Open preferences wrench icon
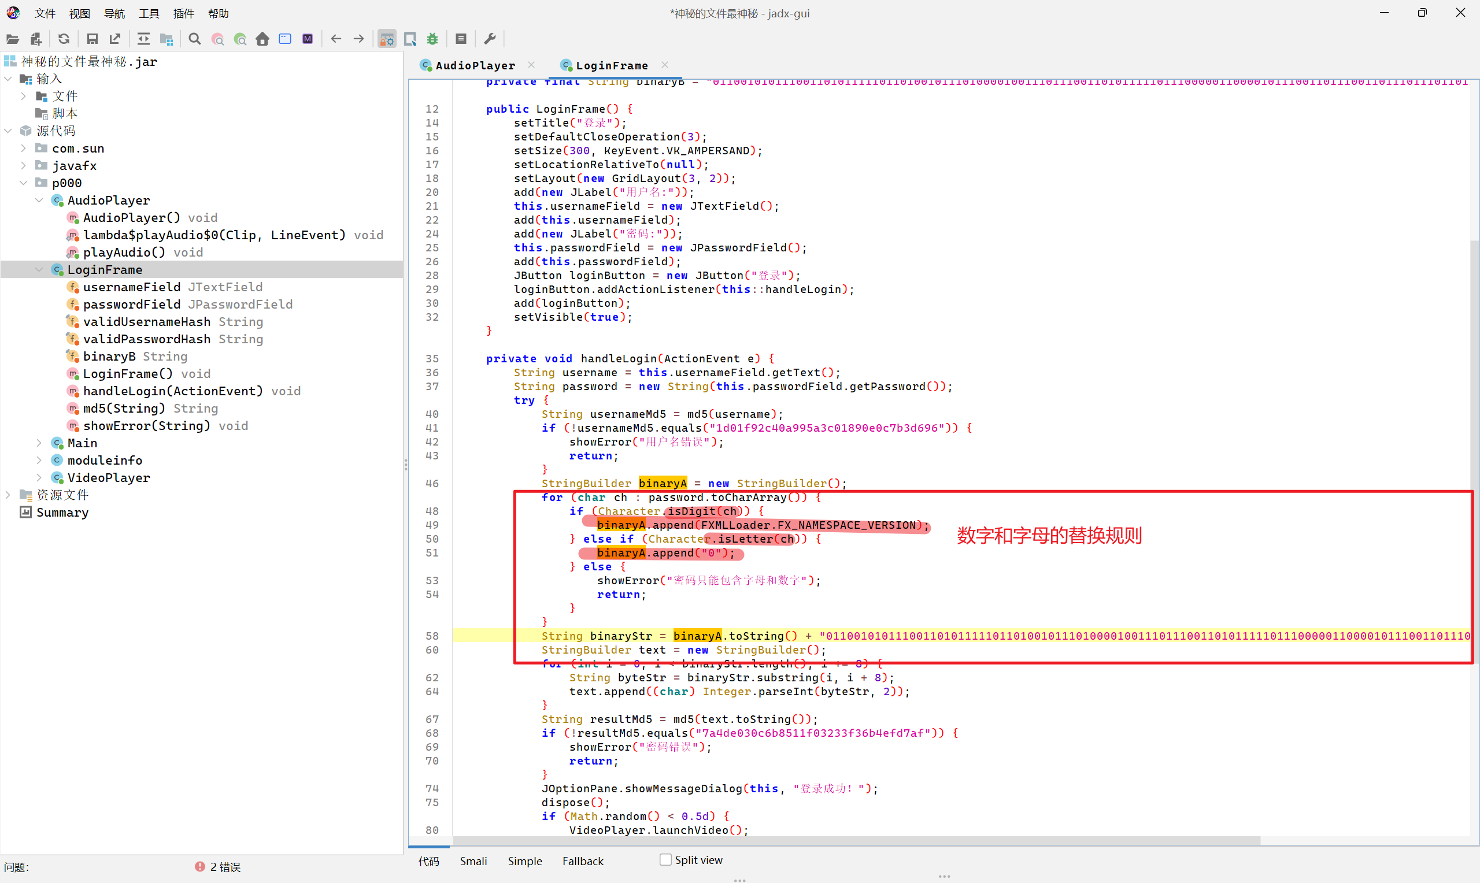 pyautogui.click(x=490, y=39)
